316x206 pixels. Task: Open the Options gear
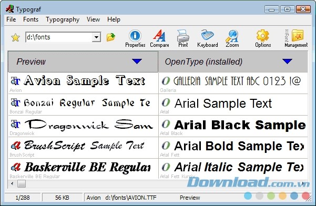click(263, 39)
